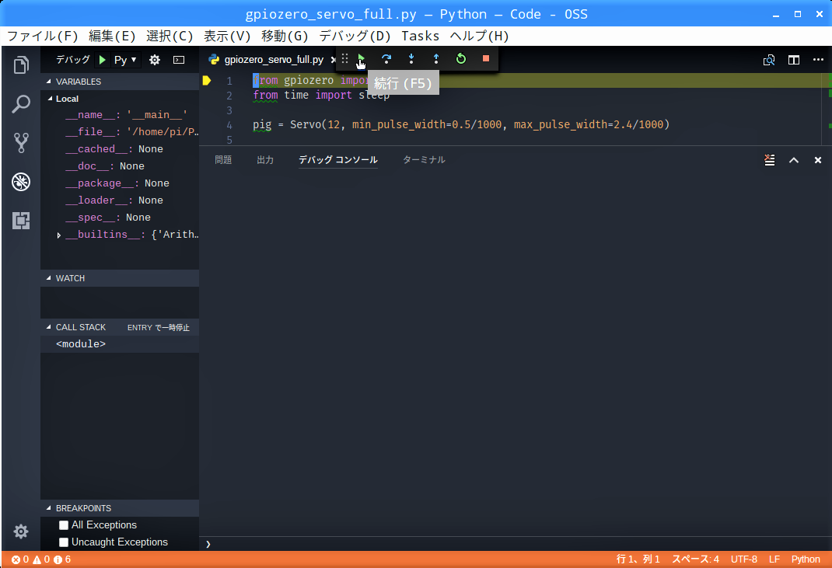Start debugging with the green play button

pos(103,60)
